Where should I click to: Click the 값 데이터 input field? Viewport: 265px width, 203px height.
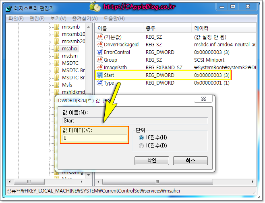pyautogui.click(x=95, y=138)
